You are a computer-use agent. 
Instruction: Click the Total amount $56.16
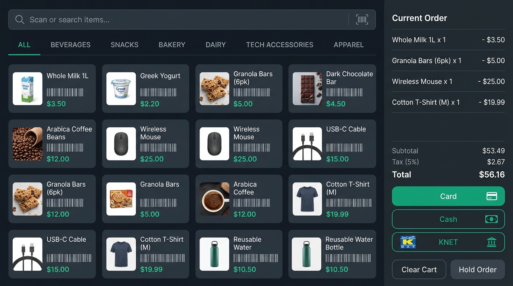click(x=492, y=175)
